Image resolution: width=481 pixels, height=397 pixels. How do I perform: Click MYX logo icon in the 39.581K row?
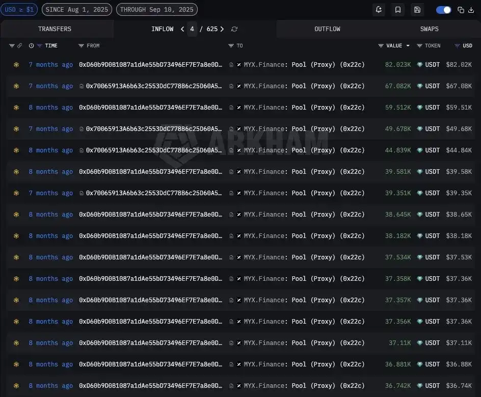[238, 172]
